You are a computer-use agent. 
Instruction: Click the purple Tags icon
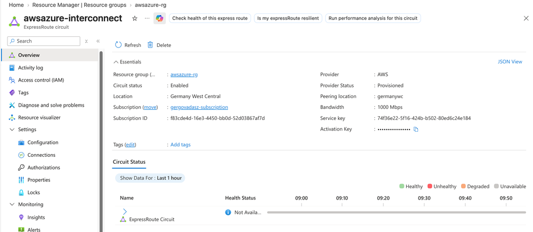(12, 92)
